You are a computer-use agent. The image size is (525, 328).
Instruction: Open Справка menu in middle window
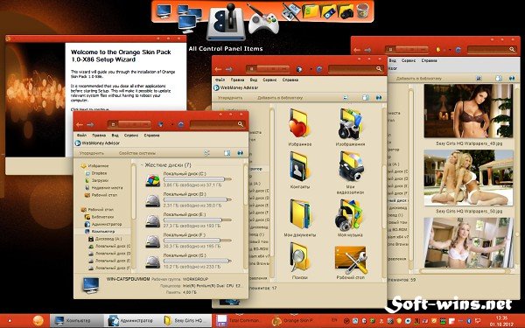290,80
